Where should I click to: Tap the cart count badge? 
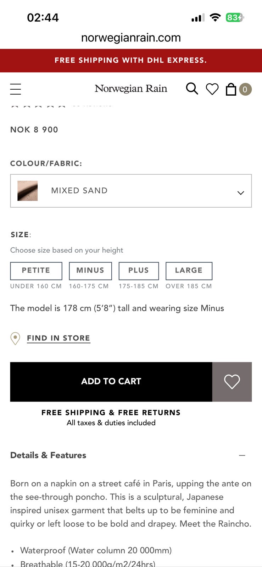pos(245,89)
